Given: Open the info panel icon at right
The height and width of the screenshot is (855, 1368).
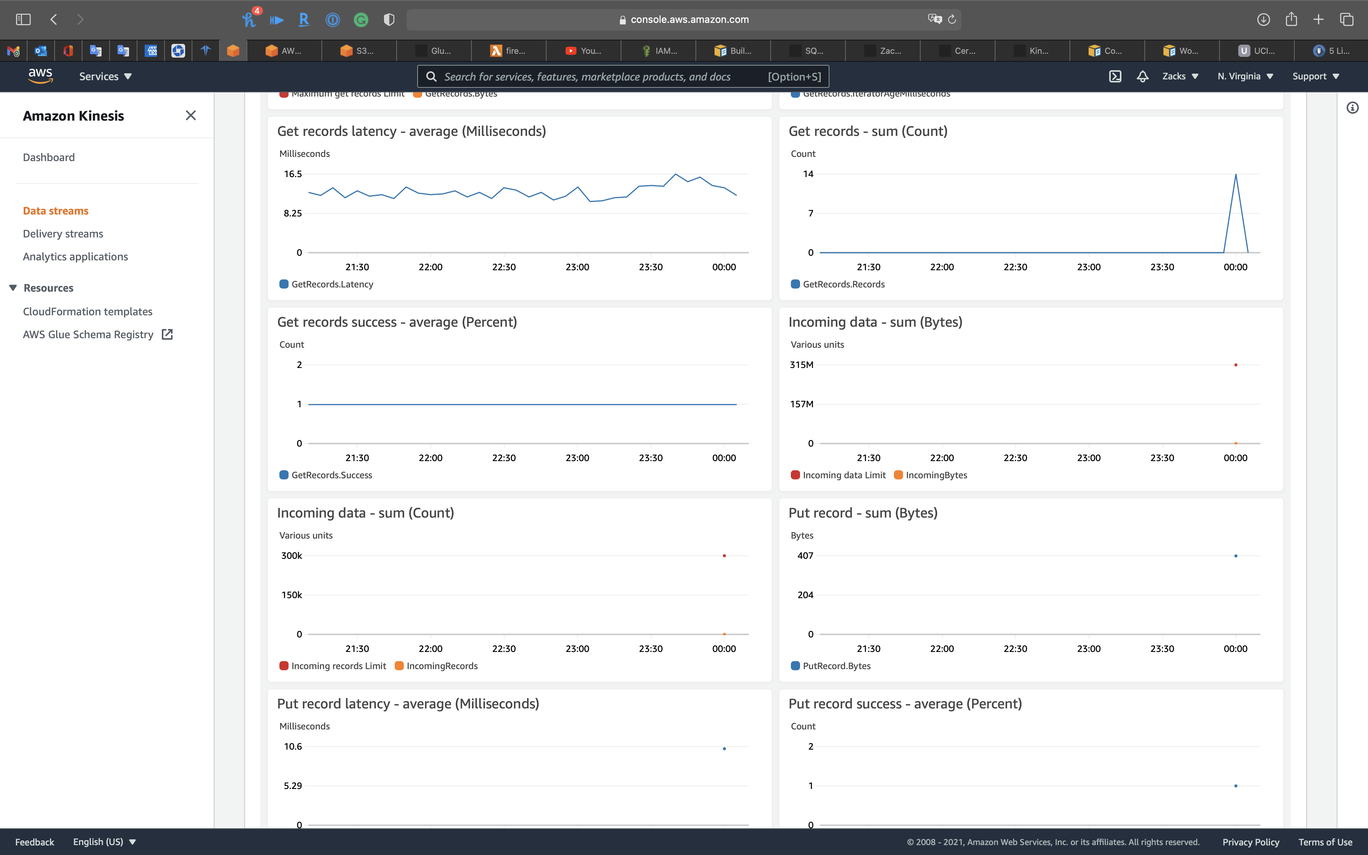Looking at the screenshot, I should tap(1352, 107).
